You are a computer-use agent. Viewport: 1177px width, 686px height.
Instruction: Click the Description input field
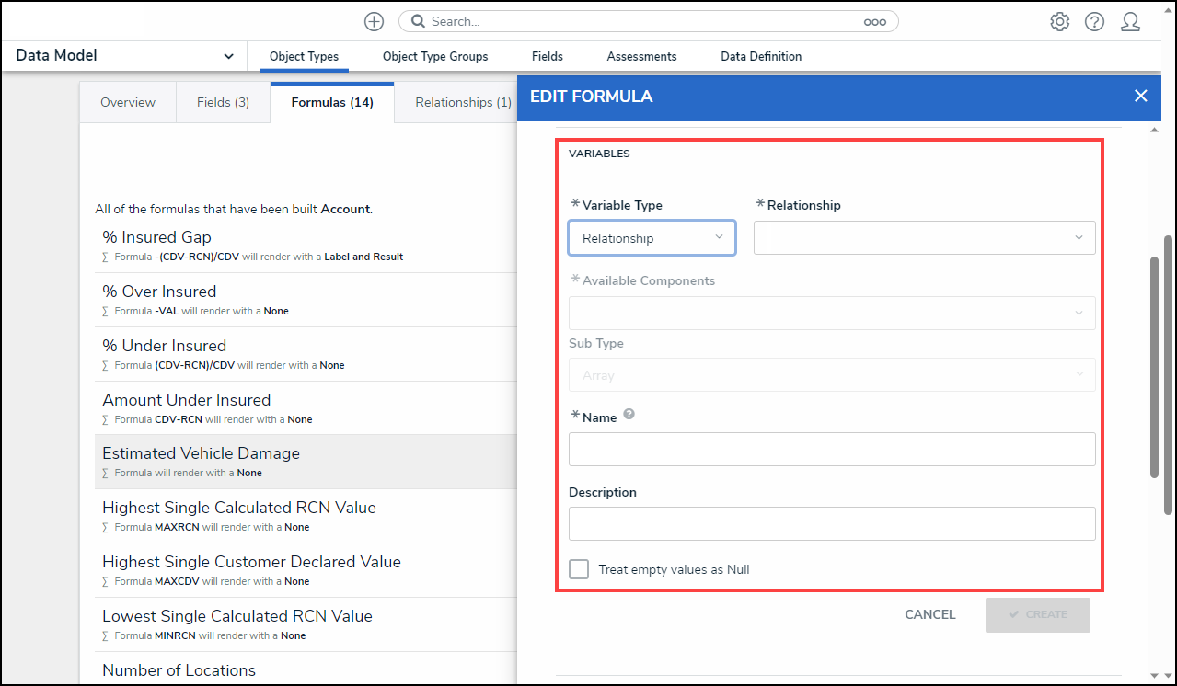click(x=832, y=523)
